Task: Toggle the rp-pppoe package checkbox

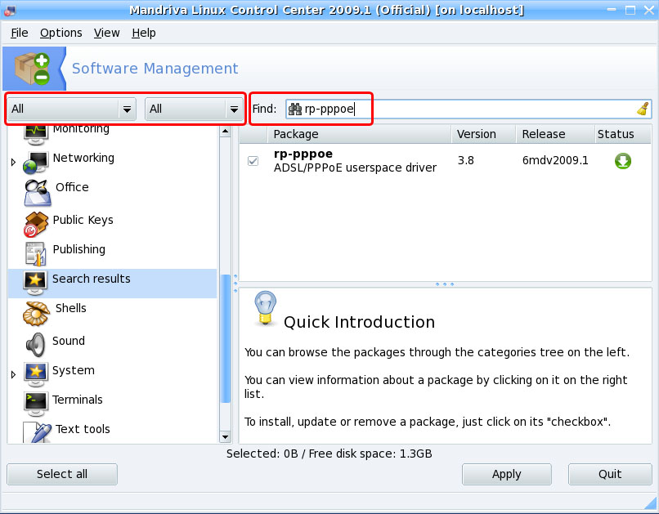Action: click(253, 161)
